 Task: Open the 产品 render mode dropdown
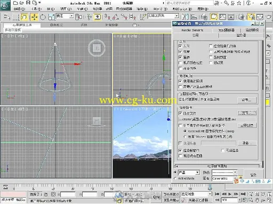[x=189, y=173]
